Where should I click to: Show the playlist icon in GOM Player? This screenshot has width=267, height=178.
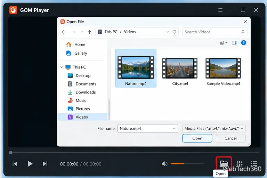pyautogui.click(x=254, y=164)
